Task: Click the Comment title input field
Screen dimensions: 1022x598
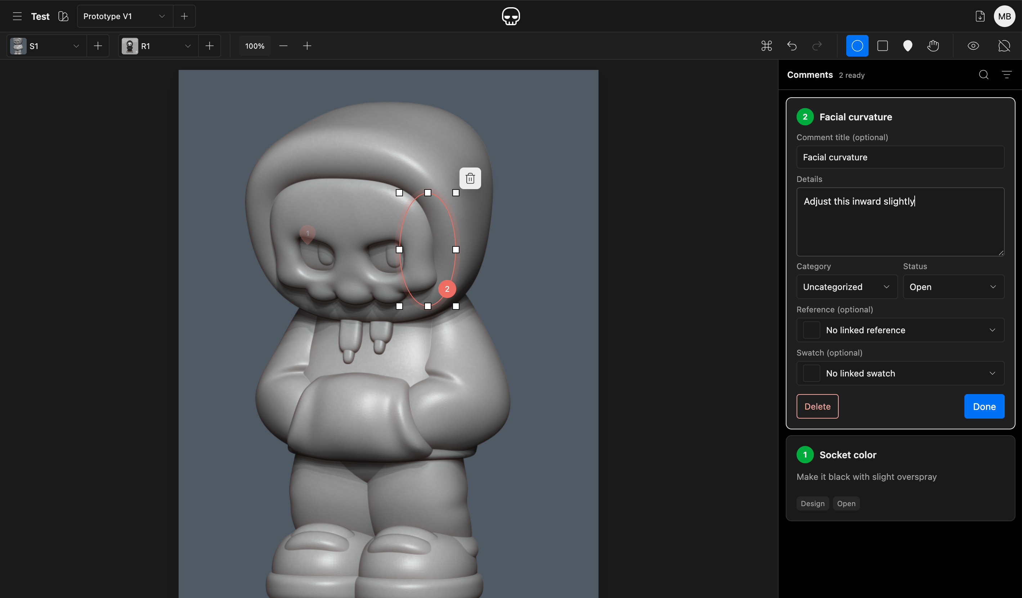Action: click(x=900, y=157)
